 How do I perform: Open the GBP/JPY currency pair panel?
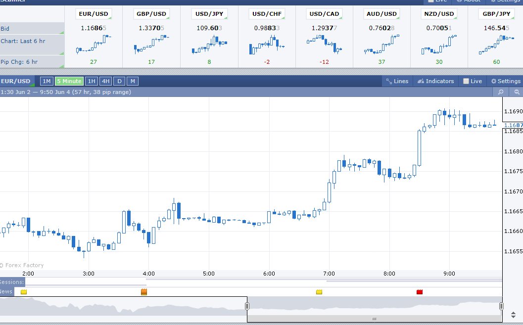496,14
